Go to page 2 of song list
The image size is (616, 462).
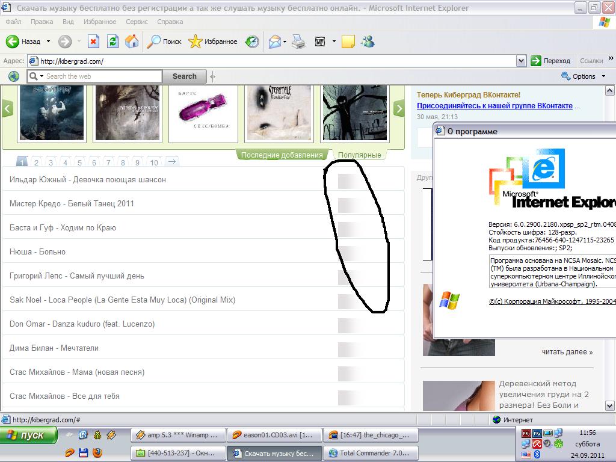point(36,162)
